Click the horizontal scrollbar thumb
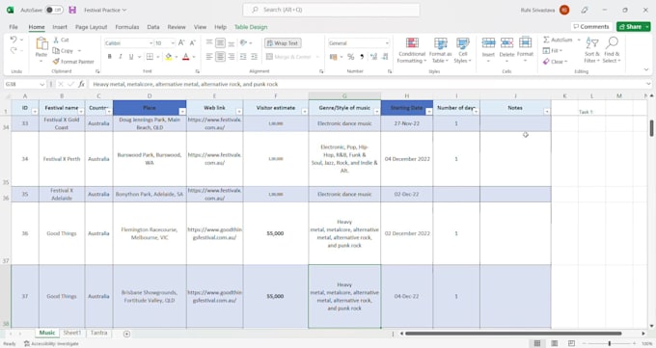Screen dimensions: 656x348 [x=513, y=334]
